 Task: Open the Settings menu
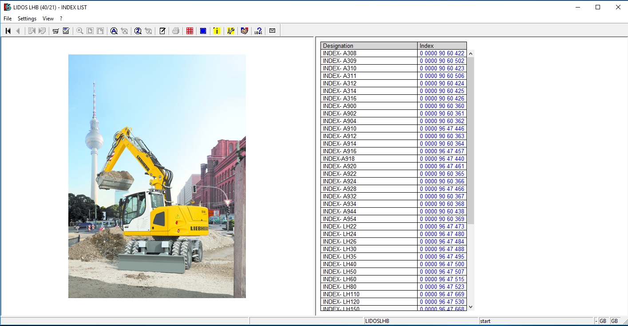(x=27, y=19)
